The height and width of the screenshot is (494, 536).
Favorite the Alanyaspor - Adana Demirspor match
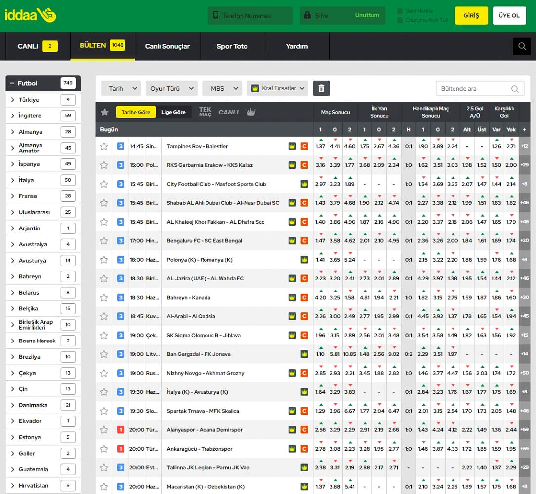pyautogui.click(x=104, y=430)
